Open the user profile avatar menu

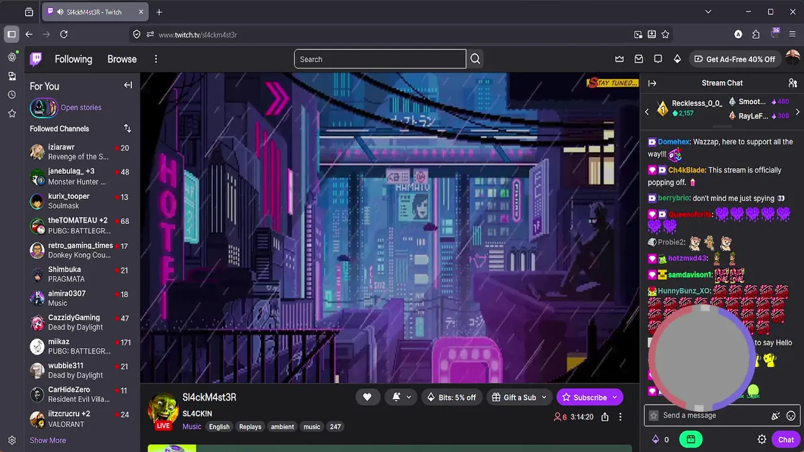point(793,59)
